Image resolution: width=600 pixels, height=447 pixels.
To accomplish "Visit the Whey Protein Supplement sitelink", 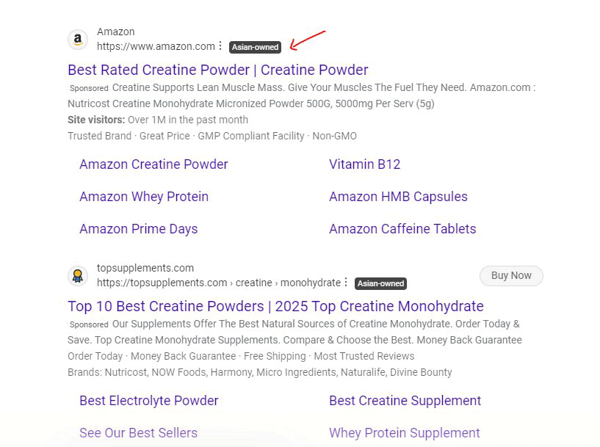I will click(x=404, y=433).
